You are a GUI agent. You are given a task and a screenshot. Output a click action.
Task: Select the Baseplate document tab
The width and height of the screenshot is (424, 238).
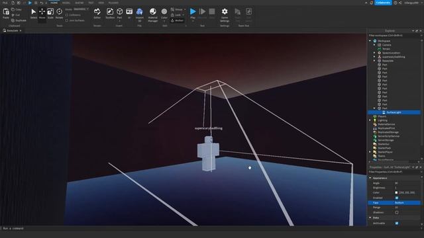[x=13, y=30]
